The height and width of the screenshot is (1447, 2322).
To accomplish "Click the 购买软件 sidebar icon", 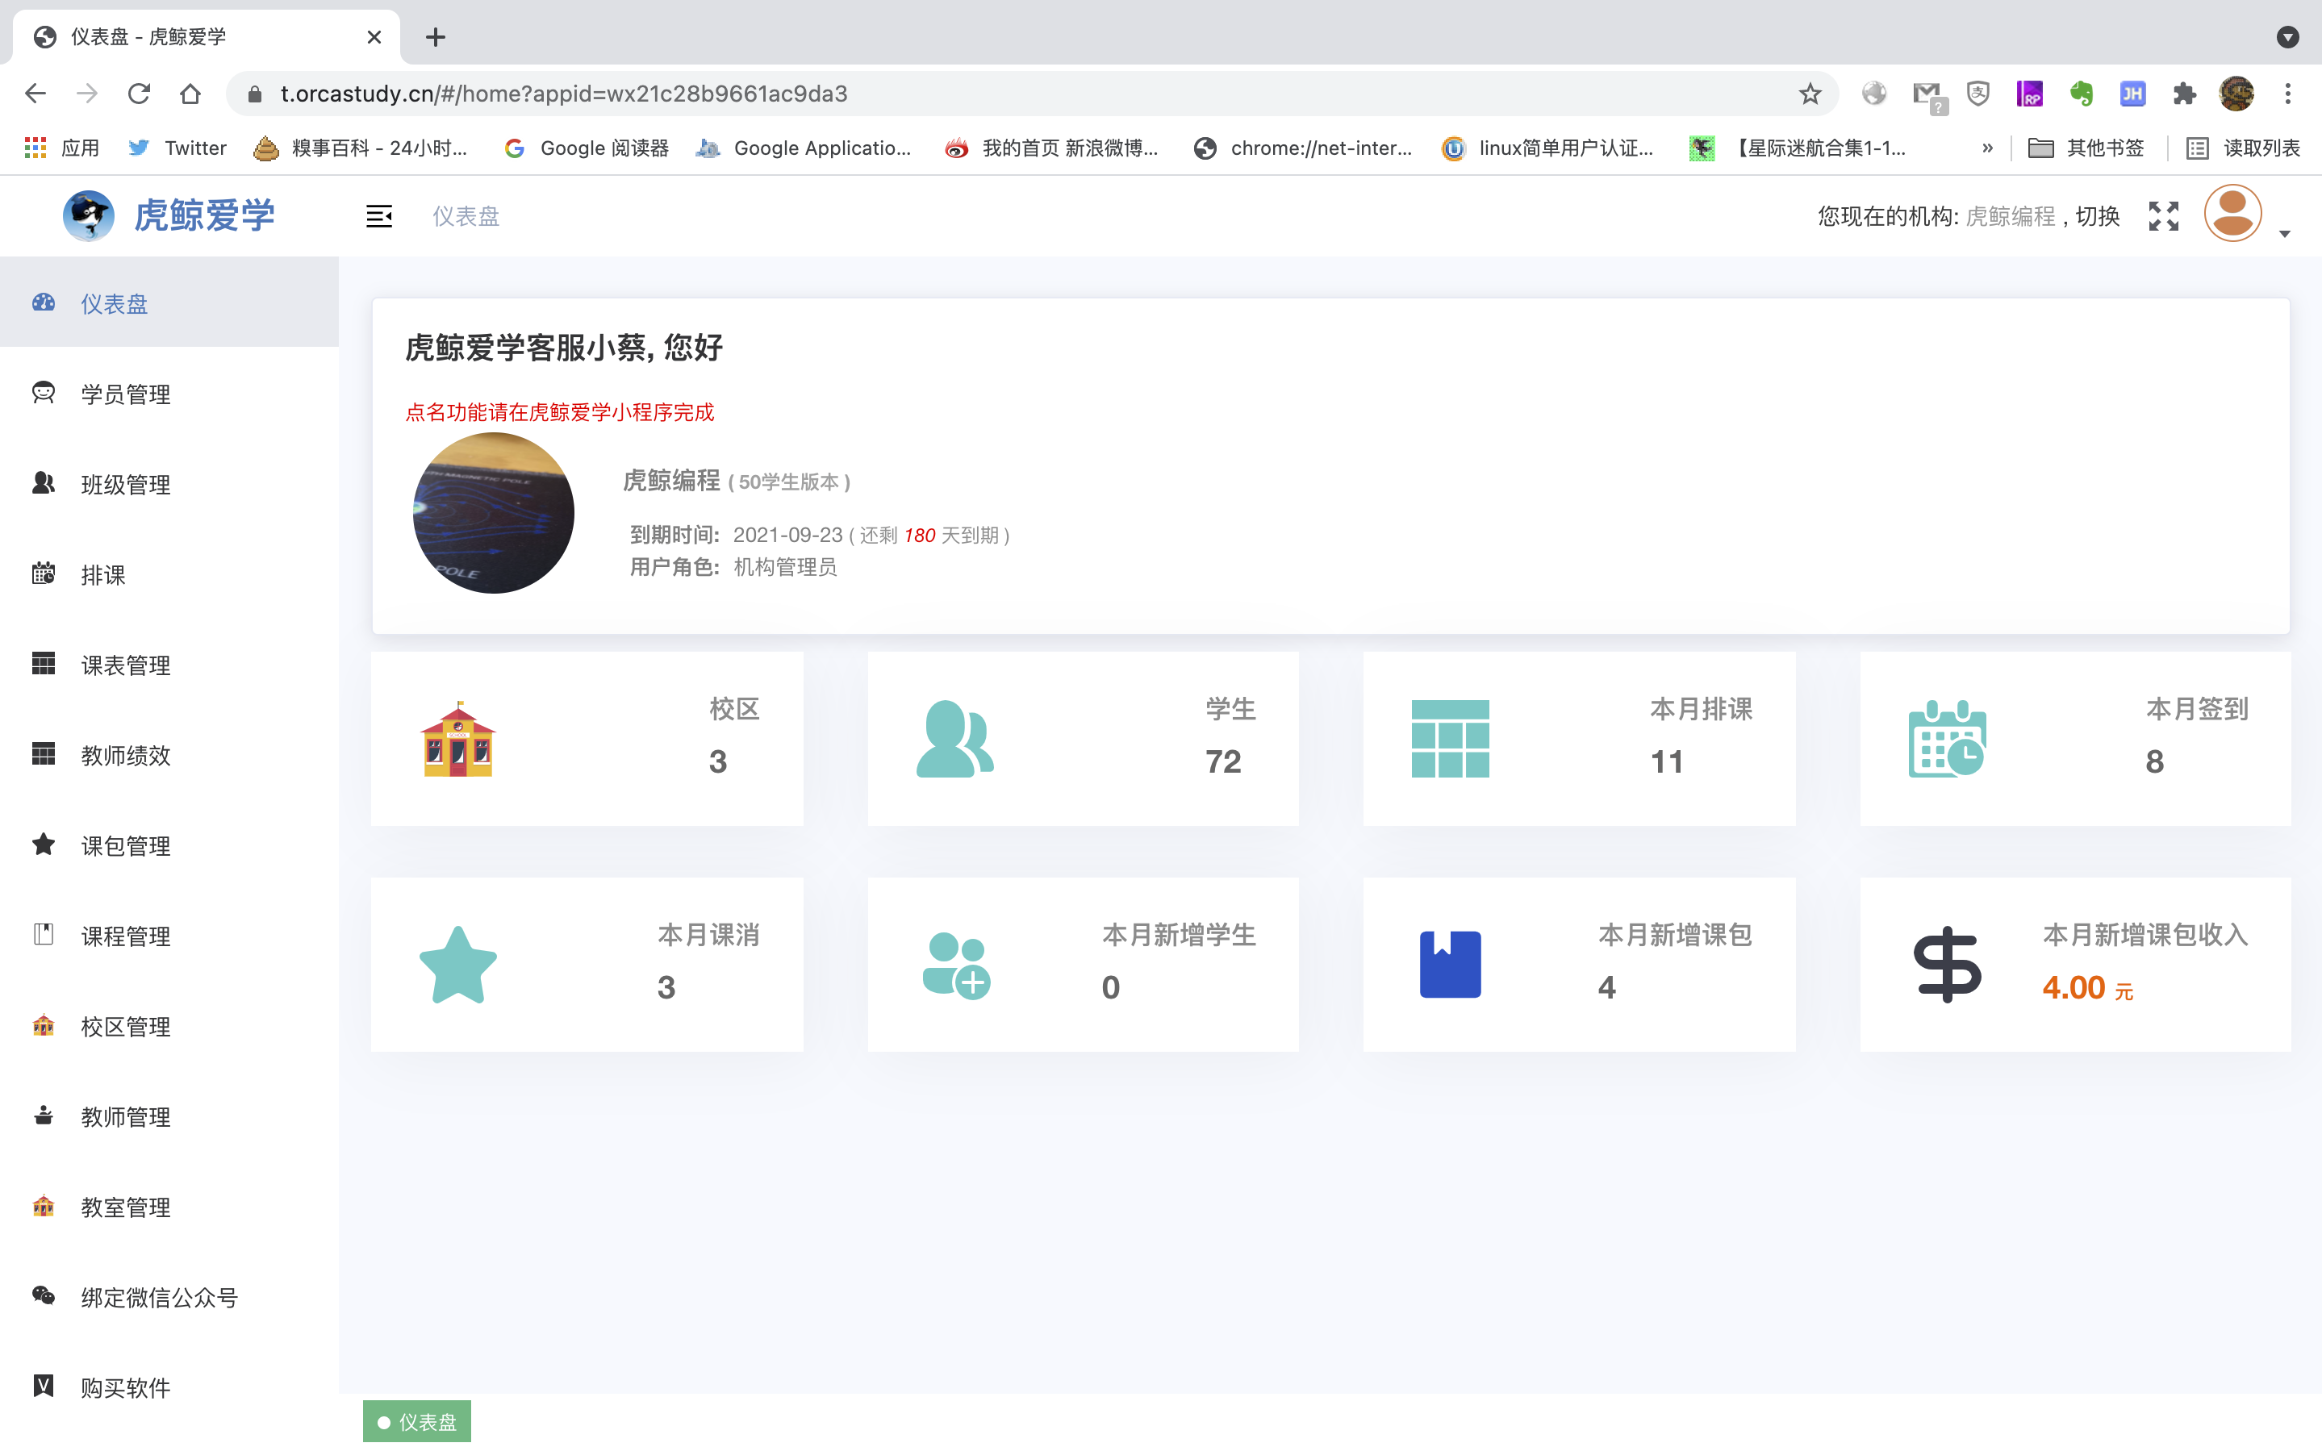I will (43, 1387).
